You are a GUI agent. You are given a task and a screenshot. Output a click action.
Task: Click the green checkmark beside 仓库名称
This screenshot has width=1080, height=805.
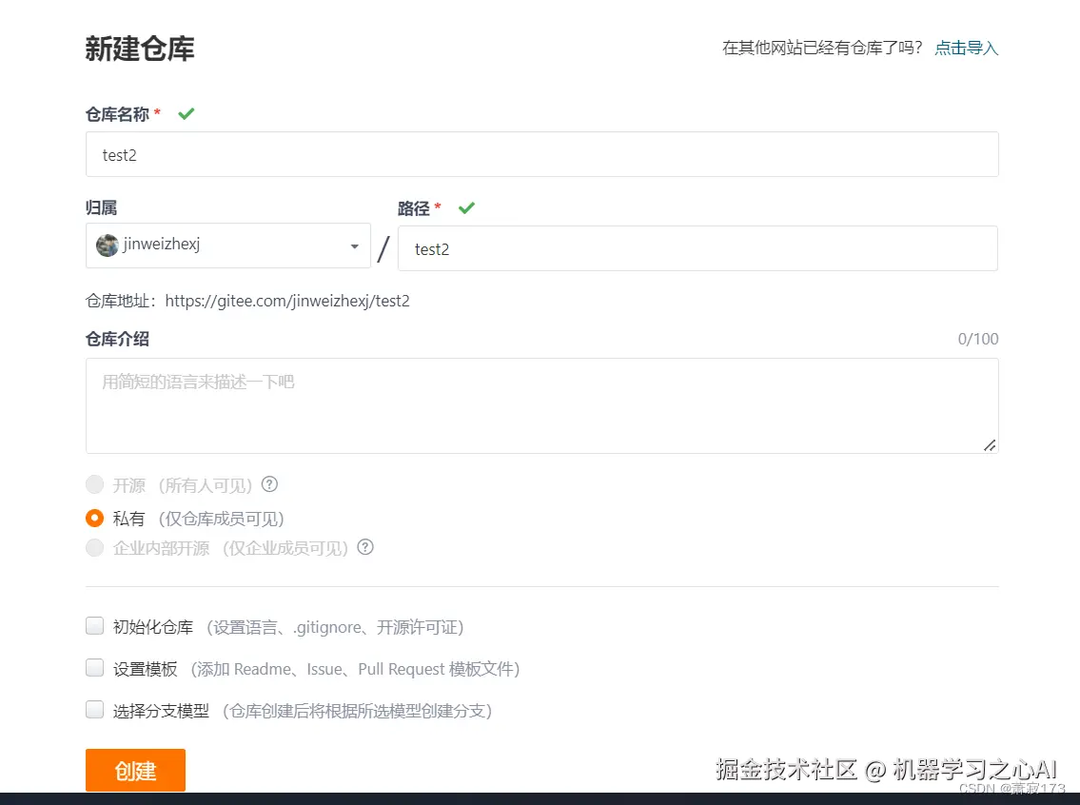pos(186,113)
